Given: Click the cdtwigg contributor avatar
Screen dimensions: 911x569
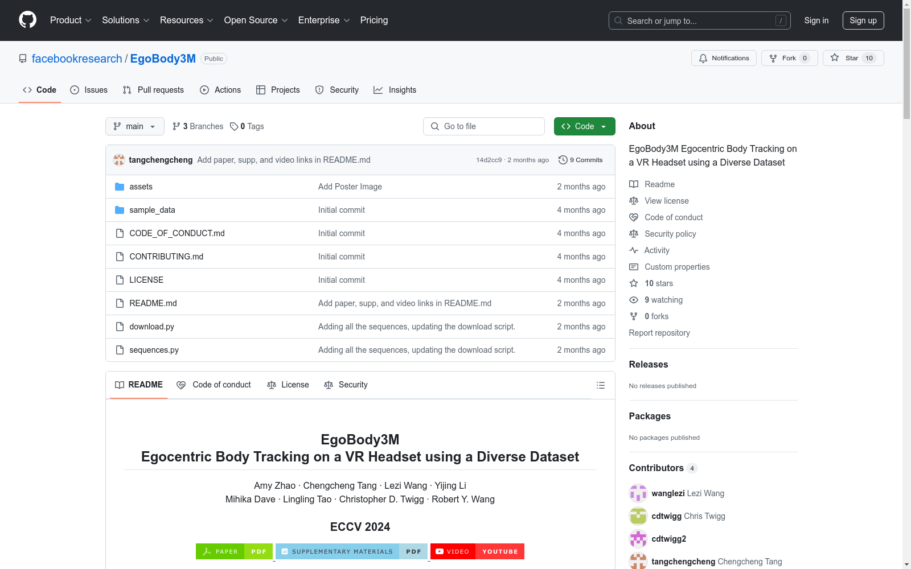Looking at the screenshot, I should (x=638, y=516).
